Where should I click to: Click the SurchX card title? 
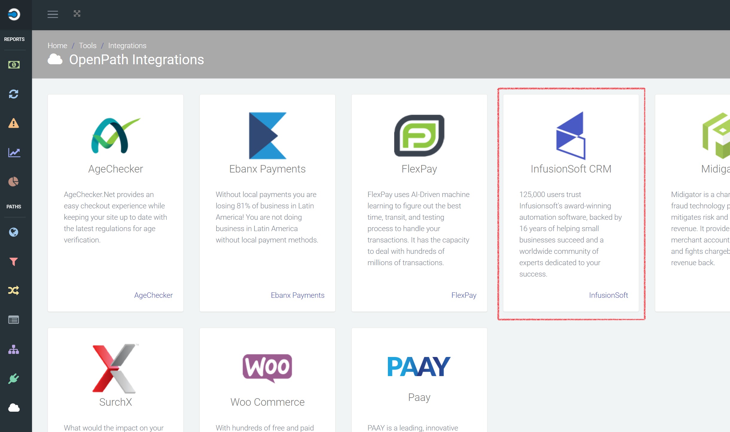115,402
